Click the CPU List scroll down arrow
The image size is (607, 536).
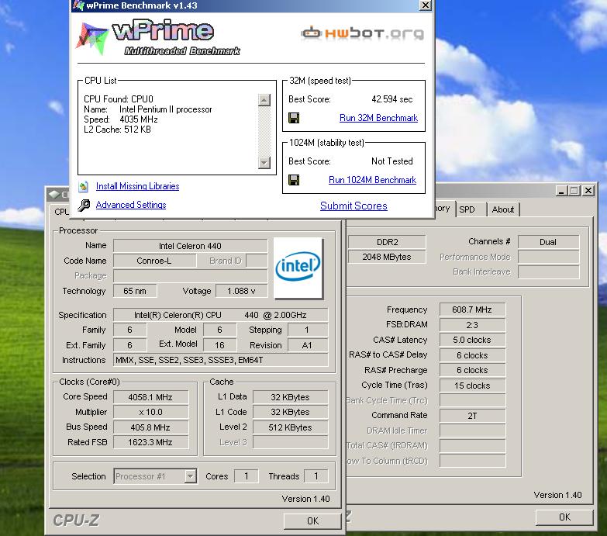(x=264, y=162)
